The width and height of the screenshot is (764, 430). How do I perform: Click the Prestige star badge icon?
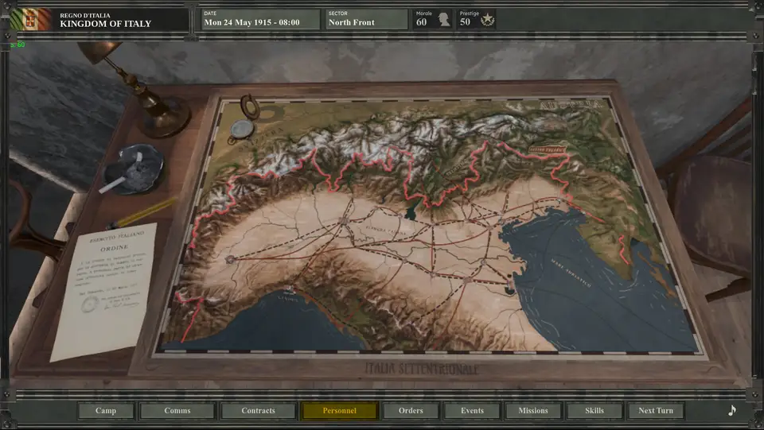pyautogui.click(x=487, y=19)
